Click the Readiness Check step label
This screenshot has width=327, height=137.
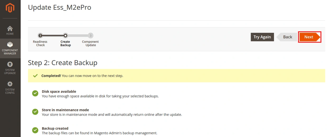[40, 43]
